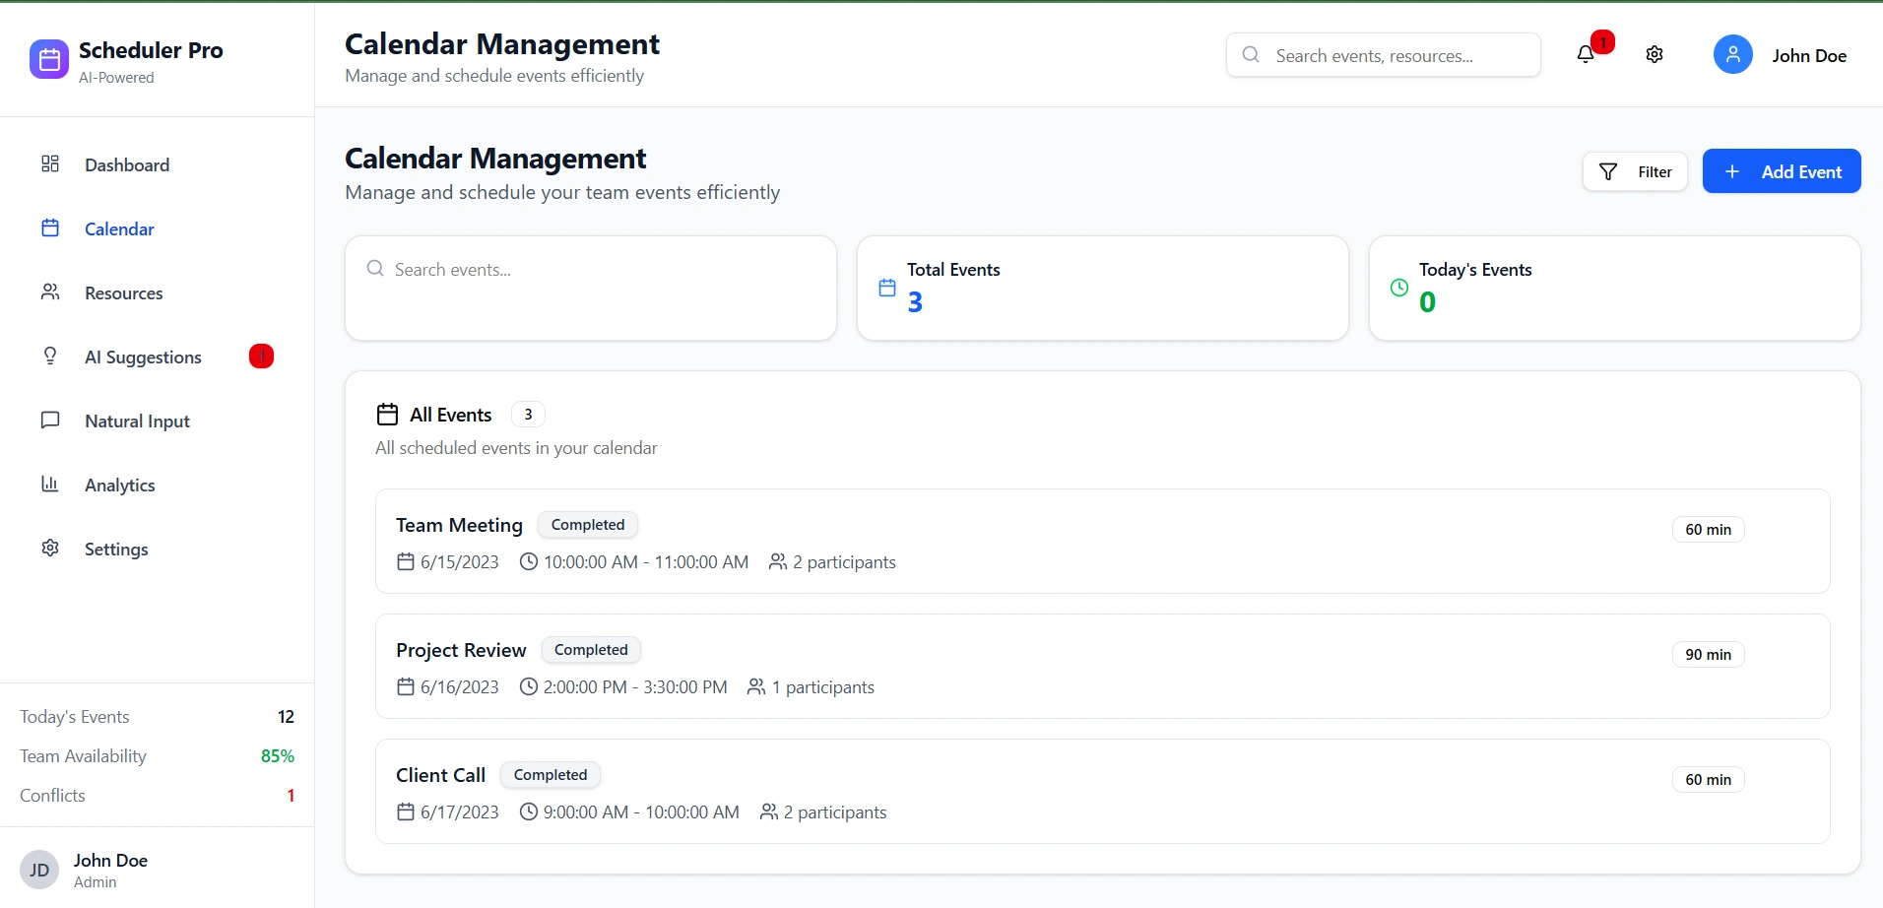
Task: Click the calendar icon beside All Events
Action: pos(388,414)
